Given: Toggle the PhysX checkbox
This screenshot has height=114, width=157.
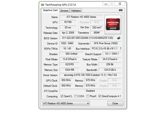Looking at the screenshot, I should (88, 96).
